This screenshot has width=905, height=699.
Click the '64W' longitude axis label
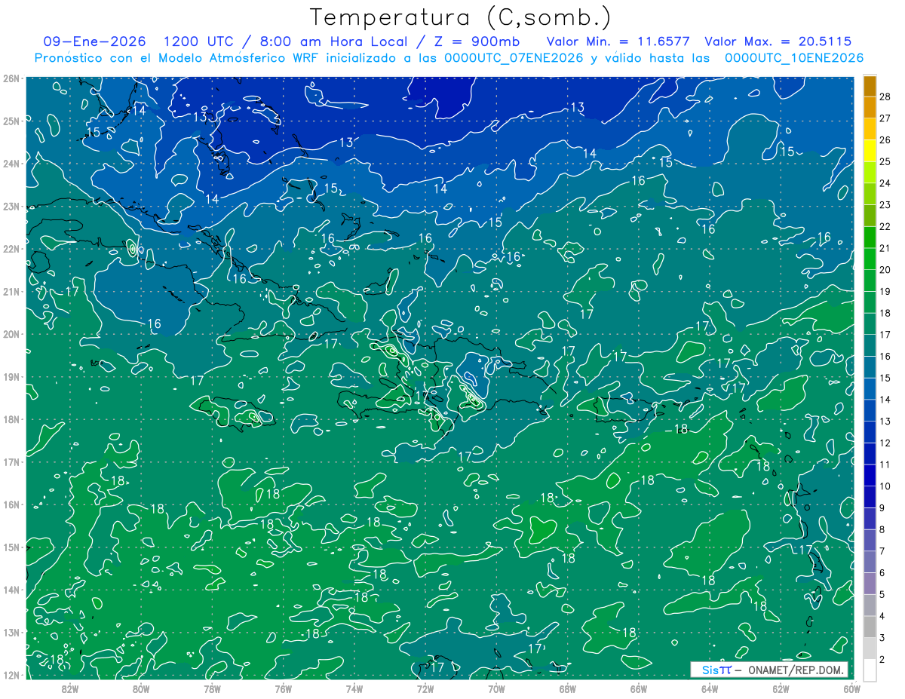pyautogui.click(x=709, y=689)
